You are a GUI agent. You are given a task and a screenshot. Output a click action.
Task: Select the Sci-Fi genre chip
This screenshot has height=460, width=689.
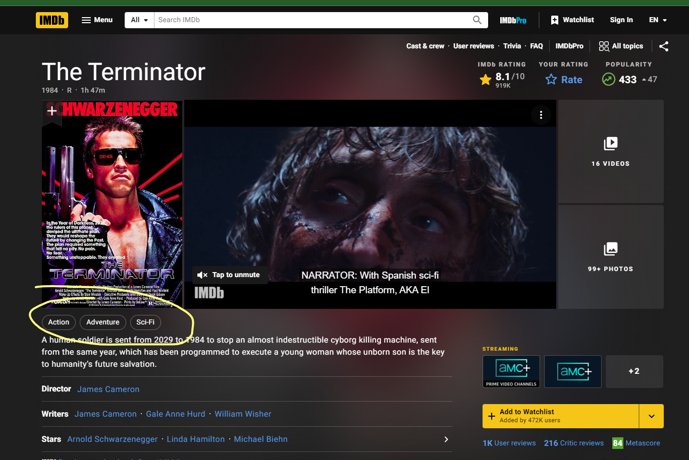click(145, 322)
